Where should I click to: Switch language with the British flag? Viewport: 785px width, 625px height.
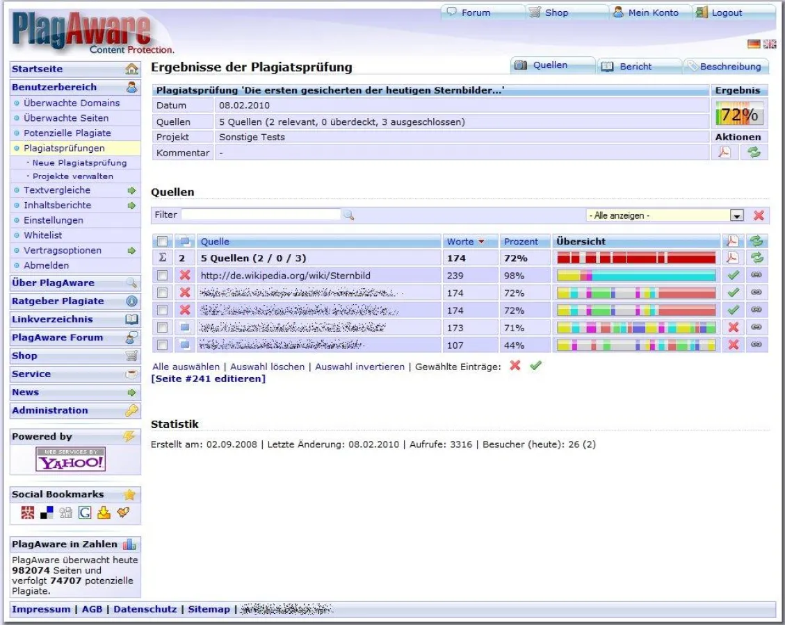(x=770, y=44)
